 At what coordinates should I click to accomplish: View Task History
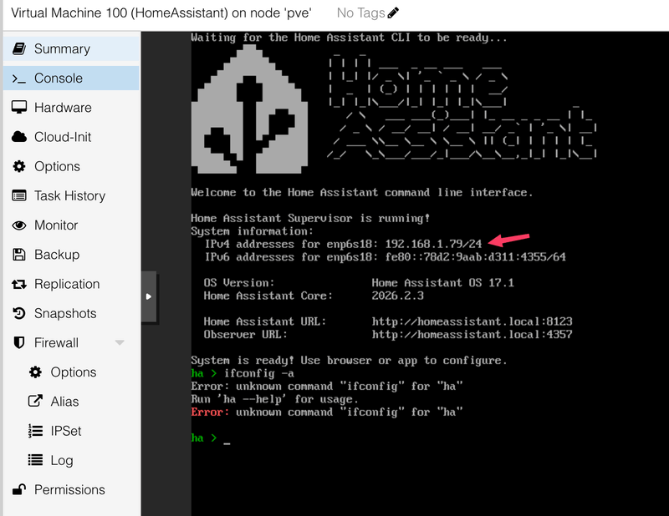[71, 195]
